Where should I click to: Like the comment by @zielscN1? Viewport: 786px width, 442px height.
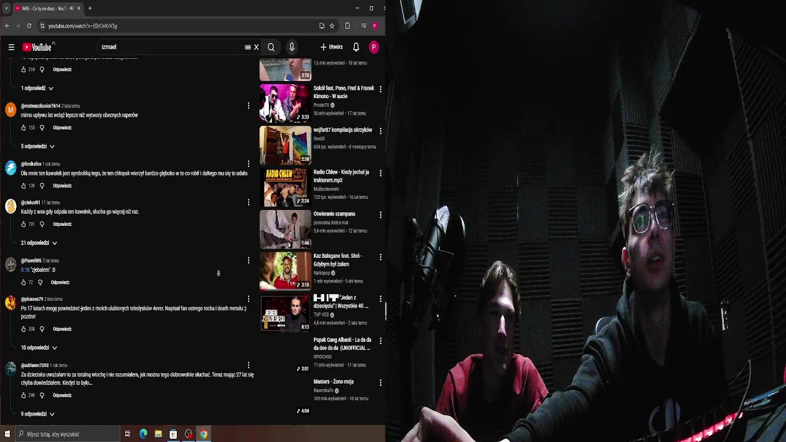click(x=23, y=224)
